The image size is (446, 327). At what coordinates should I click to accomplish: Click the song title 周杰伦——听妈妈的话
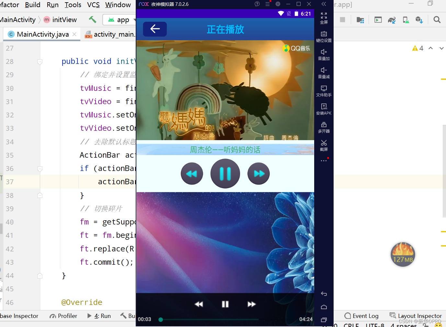pyautogui.click(x=225, y=150)
